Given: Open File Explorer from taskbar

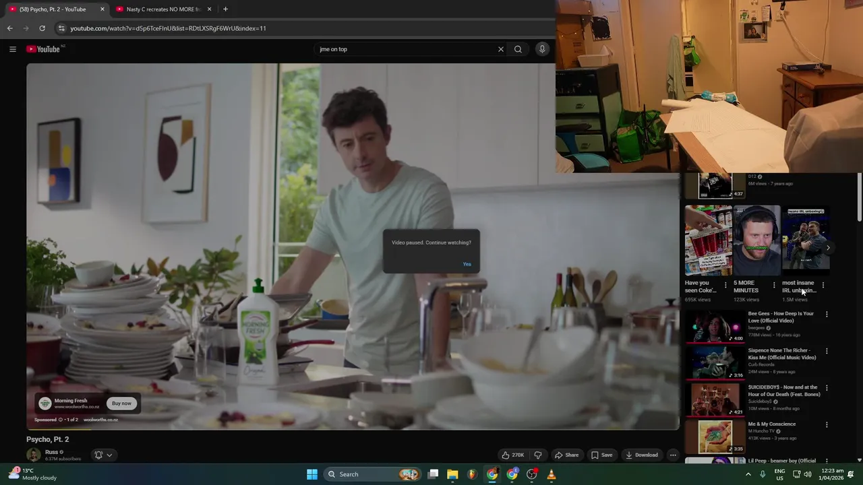Looking at the screenshot, I should 452,474.
